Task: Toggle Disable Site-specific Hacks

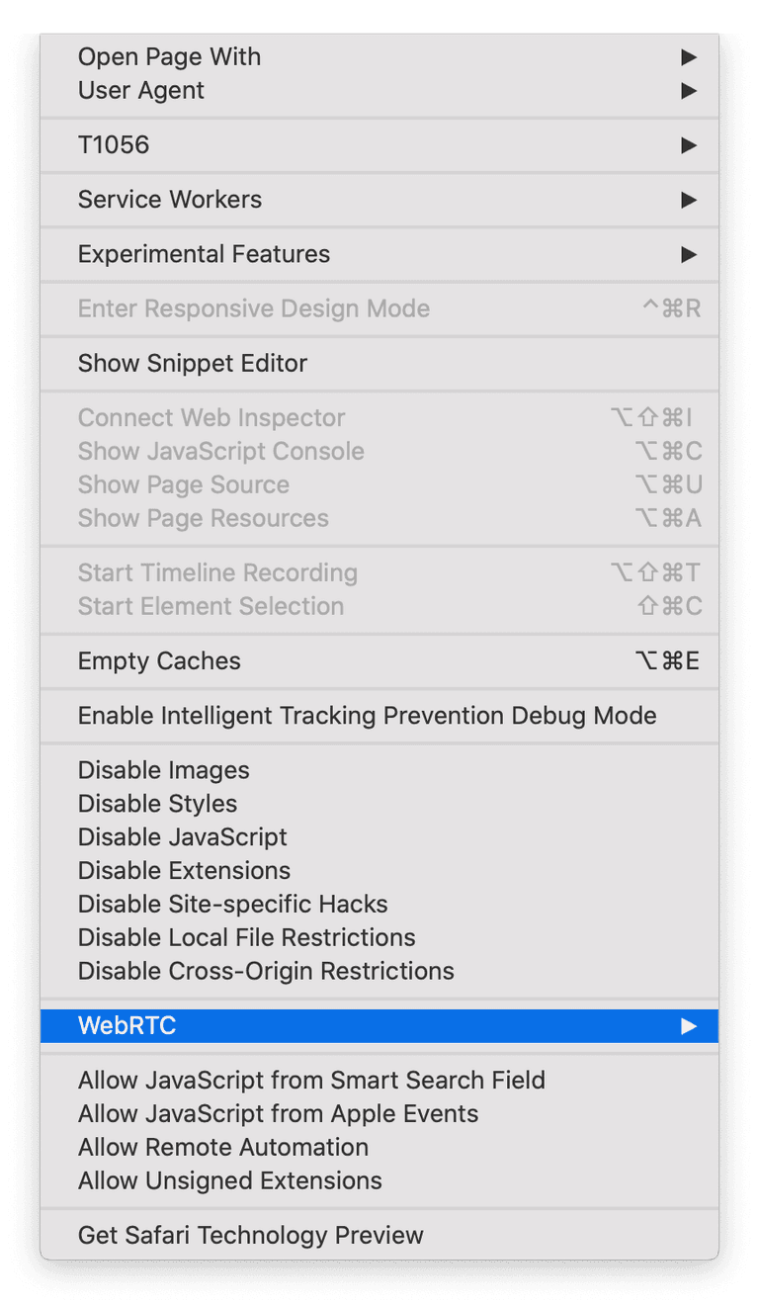Action: pyautogui.click(x=232, y=905)
